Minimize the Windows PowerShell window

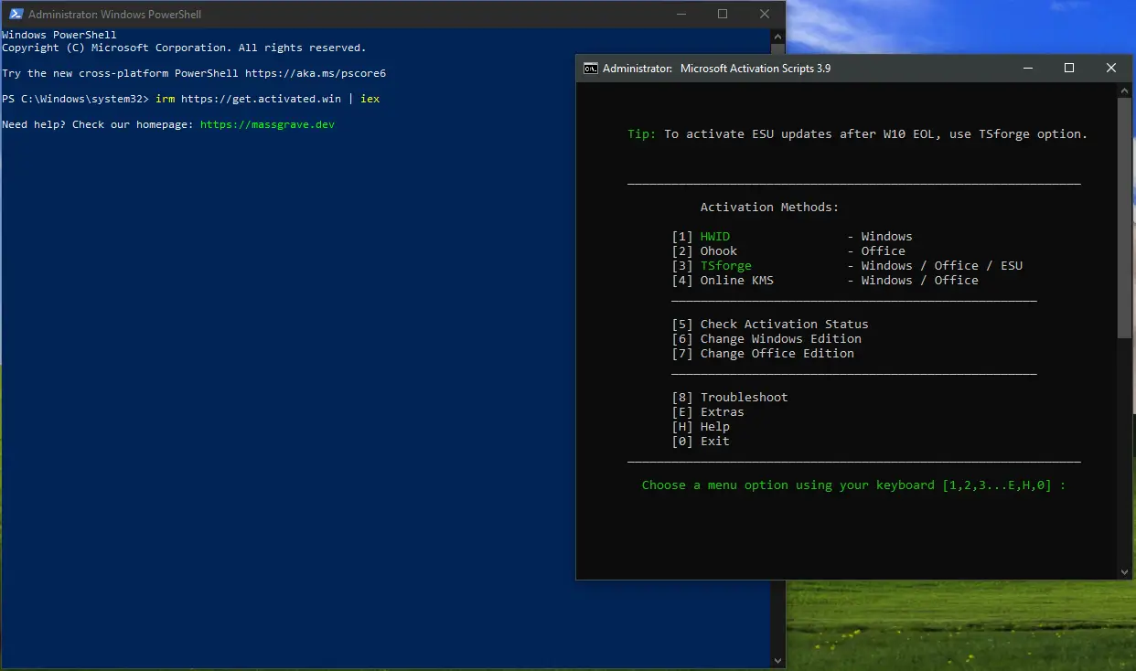click(681, 15)
